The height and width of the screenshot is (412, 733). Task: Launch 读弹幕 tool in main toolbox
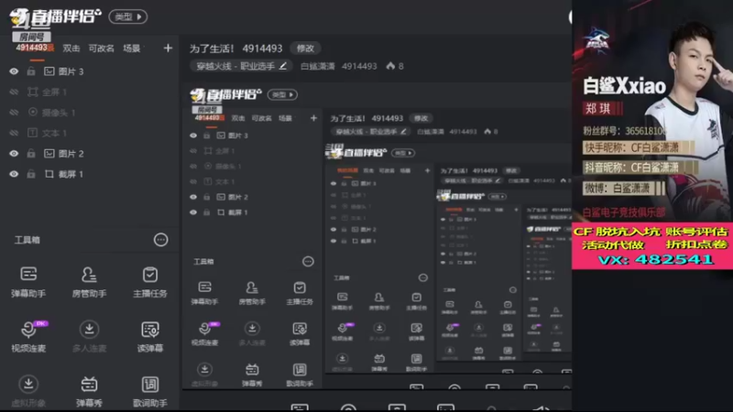click(x=149, y=336)
